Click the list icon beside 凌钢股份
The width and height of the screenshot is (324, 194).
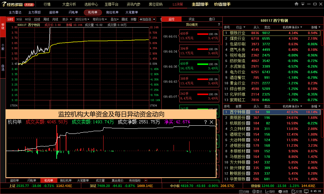pyautogui.click(x=248, y=146)
